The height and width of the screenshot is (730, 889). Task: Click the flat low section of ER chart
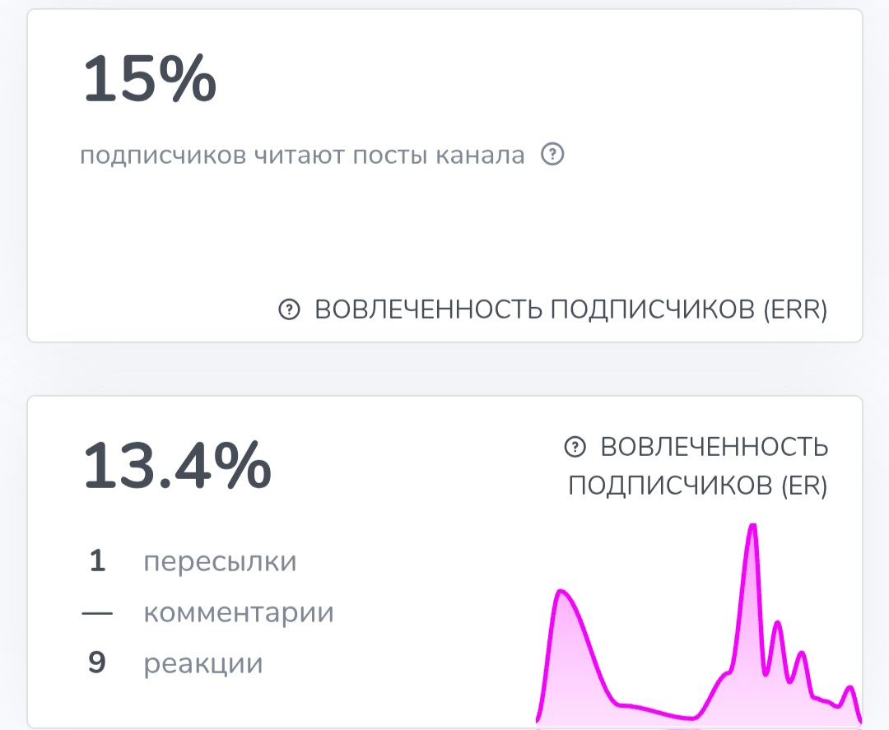pyautogui.click(x=659, y=711)
